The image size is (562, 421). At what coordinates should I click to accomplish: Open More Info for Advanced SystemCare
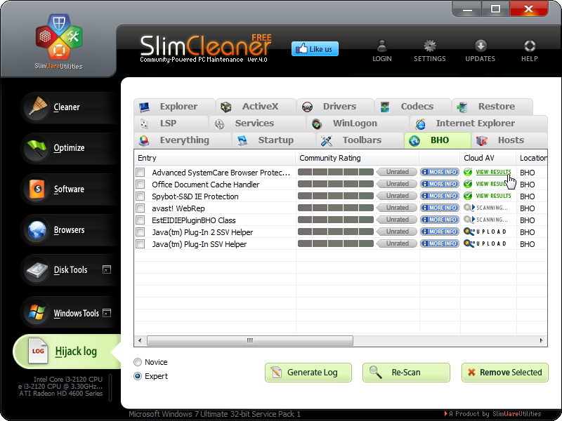click(440, 172)
